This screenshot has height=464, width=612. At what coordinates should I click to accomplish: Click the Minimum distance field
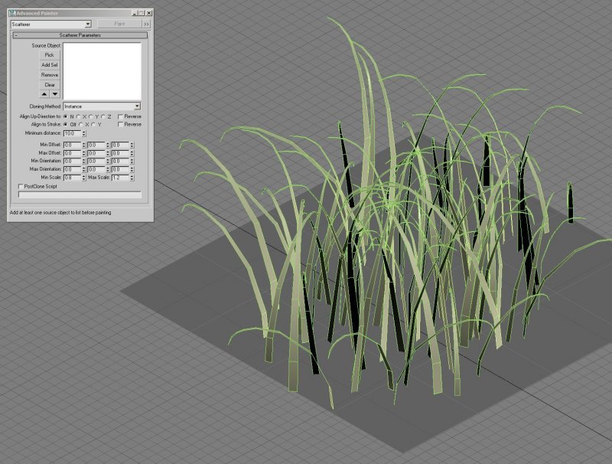(72, 133)
